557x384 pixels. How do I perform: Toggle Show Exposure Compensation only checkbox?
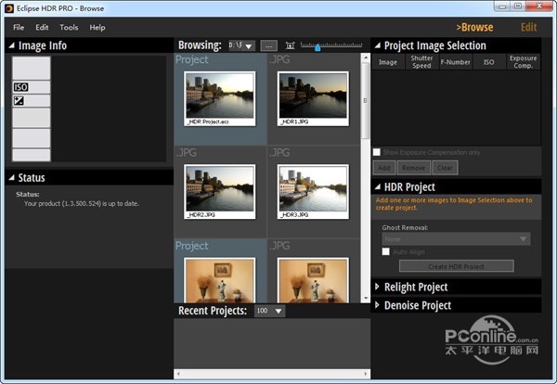click(377, 152)
